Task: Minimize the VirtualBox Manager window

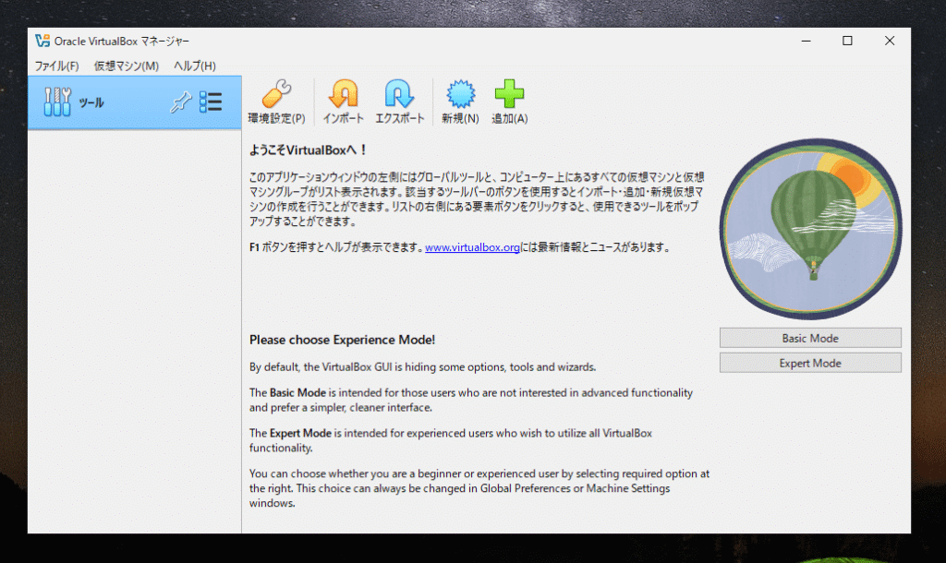Action: click(x=806, y=41)
